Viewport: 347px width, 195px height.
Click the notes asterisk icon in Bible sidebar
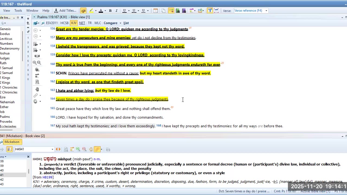37,76
